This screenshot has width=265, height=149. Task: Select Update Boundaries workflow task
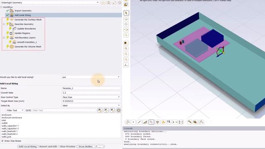point(26,29)
